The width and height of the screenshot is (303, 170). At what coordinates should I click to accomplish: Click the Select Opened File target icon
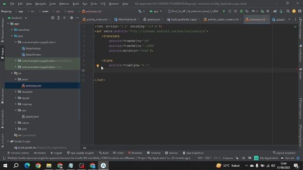[x=53, y=18]
